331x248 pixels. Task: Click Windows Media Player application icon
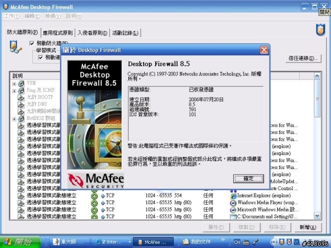233,203
